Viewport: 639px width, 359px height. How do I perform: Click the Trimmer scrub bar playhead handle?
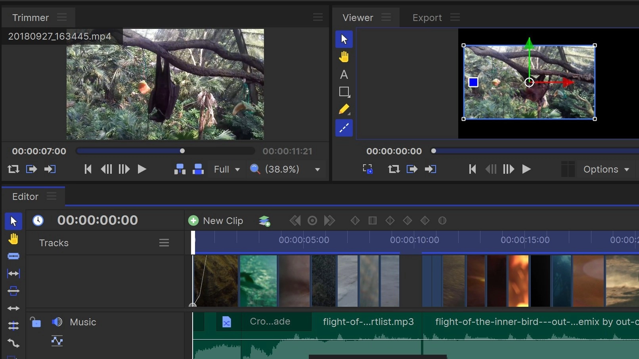182,151
